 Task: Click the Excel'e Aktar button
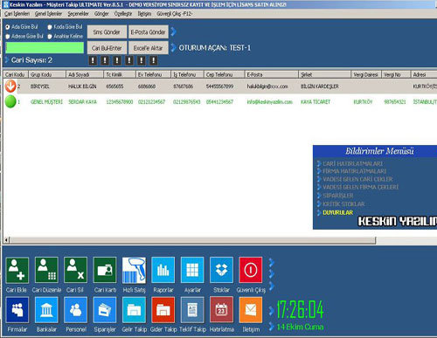click(149, 48)
